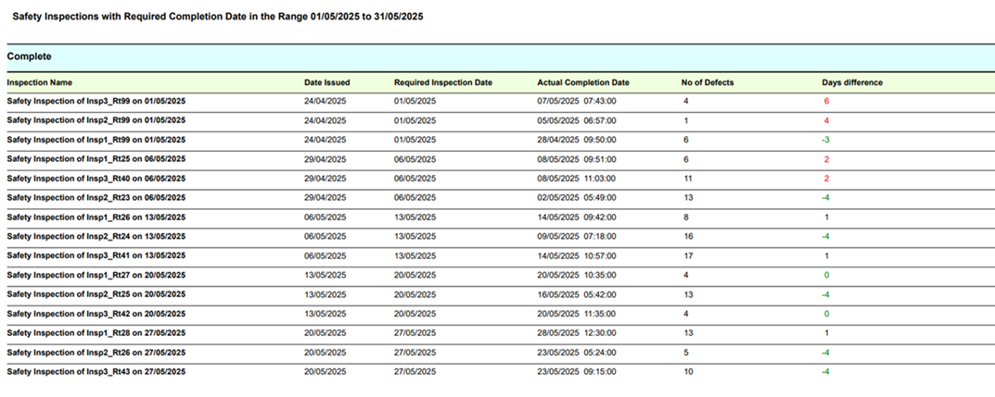Click defect count '16' in Insp2_Rt24 row

tap(688, 236)
